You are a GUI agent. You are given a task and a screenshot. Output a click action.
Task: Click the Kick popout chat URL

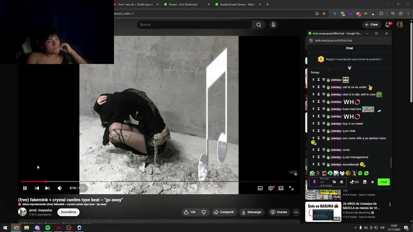334,40
